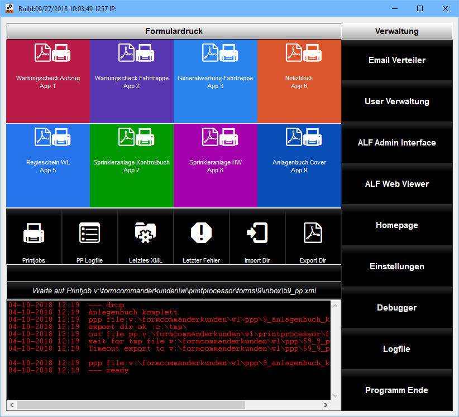Open the Printjobs printer icon
Viewport: 459px width, 417px height.
34,233
